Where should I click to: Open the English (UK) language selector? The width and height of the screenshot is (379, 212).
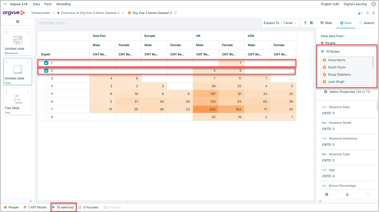pos(330,4)
